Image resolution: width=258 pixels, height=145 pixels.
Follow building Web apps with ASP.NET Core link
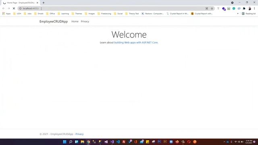click(x=136, y=42)
